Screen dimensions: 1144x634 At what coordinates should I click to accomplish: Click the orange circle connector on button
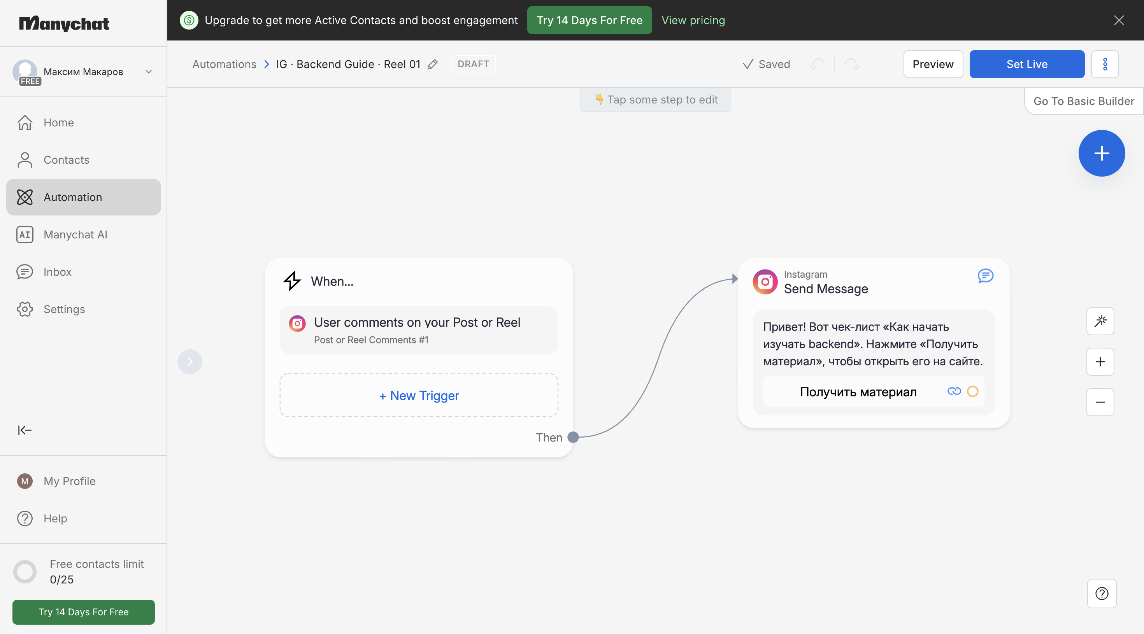(x=972, y=391)
